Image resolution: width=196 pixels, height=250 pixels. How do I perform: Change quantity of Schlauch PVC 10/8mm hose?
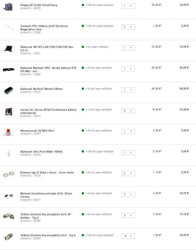coord(128,27)
